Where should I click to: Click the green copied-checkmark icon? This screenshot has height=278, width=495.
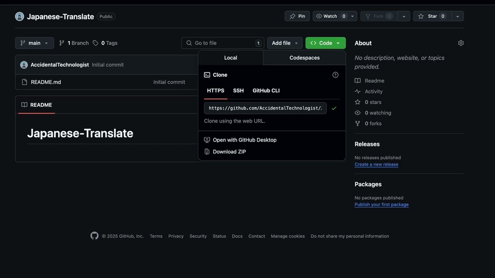point(334,108)
